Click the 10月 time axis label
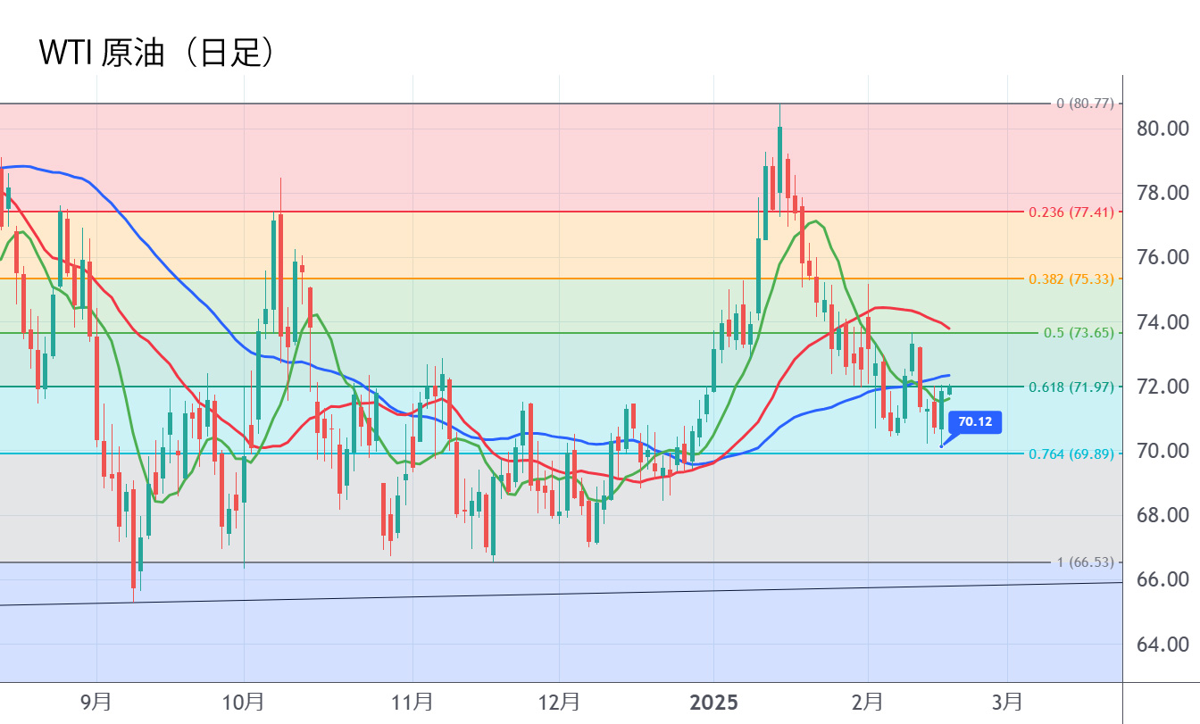The height and width of the screenshot is (724, 1200). point(244,703)
